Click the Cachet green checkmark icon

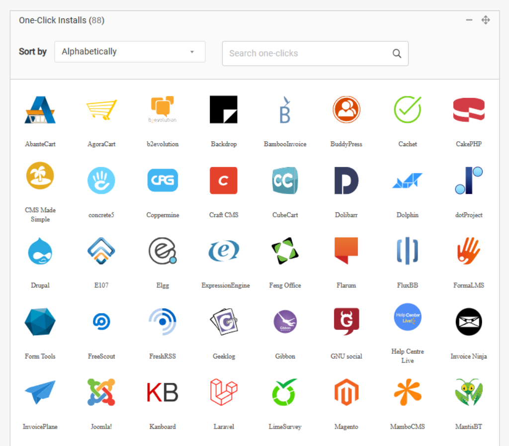coord(408,110)
